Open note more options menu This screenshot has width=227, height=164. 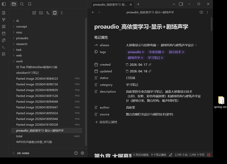[x=207, y=12]
